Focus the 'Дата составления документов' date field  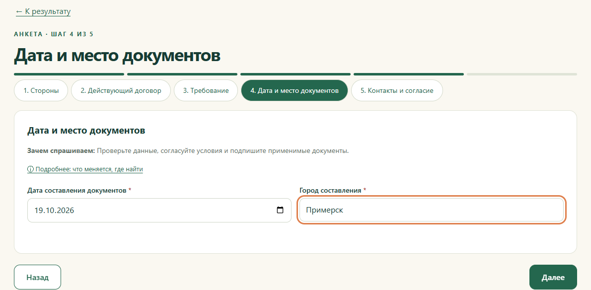coord(159,210)
